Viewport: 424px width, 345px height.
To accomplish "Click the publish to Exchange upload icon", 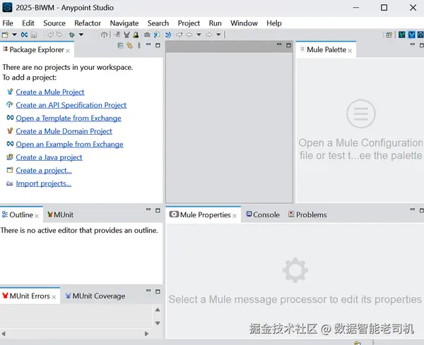I will point(104,35).
